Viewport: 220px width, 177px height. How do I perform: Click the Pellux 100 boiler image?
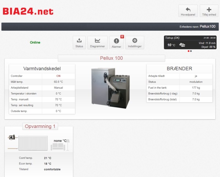pyautogui.click(x=111, y=88)
